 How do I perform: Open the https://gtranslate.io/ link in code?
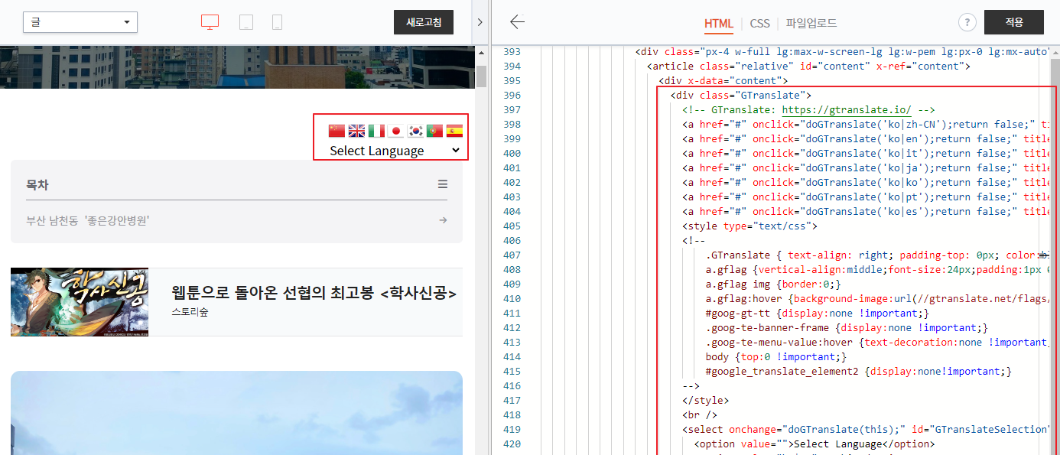pyautogui.click(x=847, y=110)
